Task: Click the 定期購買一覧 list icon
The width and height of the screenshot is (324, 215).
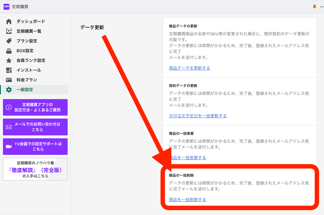Action: coord(9,31)
